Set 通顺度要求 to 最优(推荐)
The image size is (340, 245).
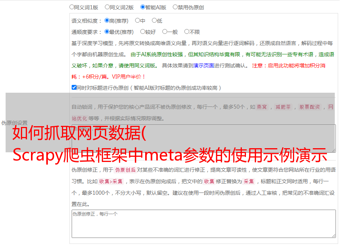[x=107, y=32]
